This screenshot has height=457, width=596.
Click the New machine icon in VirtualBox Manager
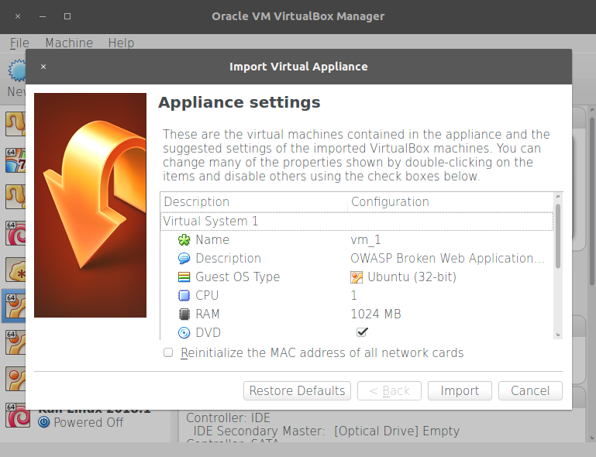click(x=17, y=70)
